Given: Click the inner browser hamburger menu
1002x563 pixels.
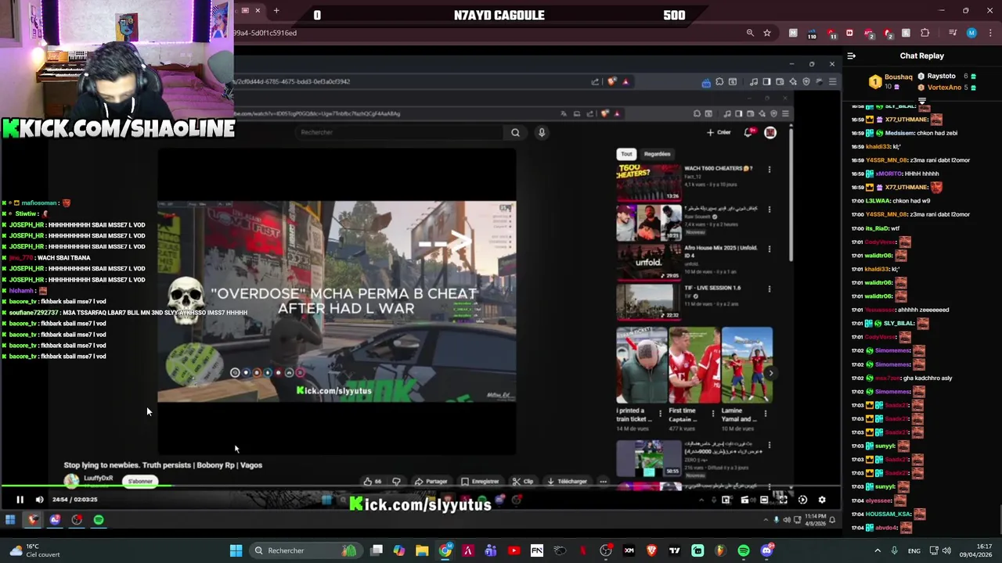Looking at the screenshot, I should [x=833, y=81].
